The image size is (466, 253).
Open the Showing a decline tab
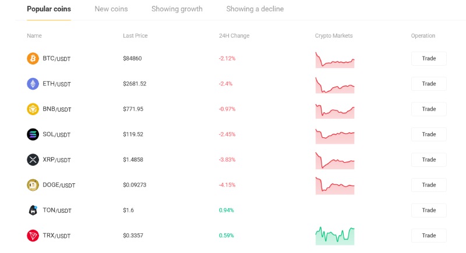point(255,9)
